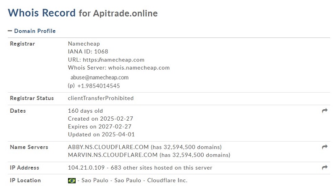This screenshot has width=336, height=186.
Task: Select ABBY.NS.CLOUDFLARE.COM name server
Action: click(108, 147)
